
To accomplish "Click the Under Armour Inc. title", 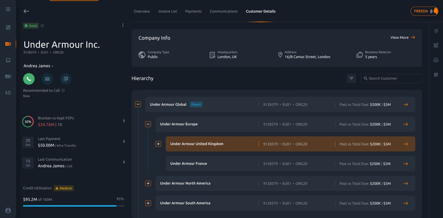I will [62, 44].
